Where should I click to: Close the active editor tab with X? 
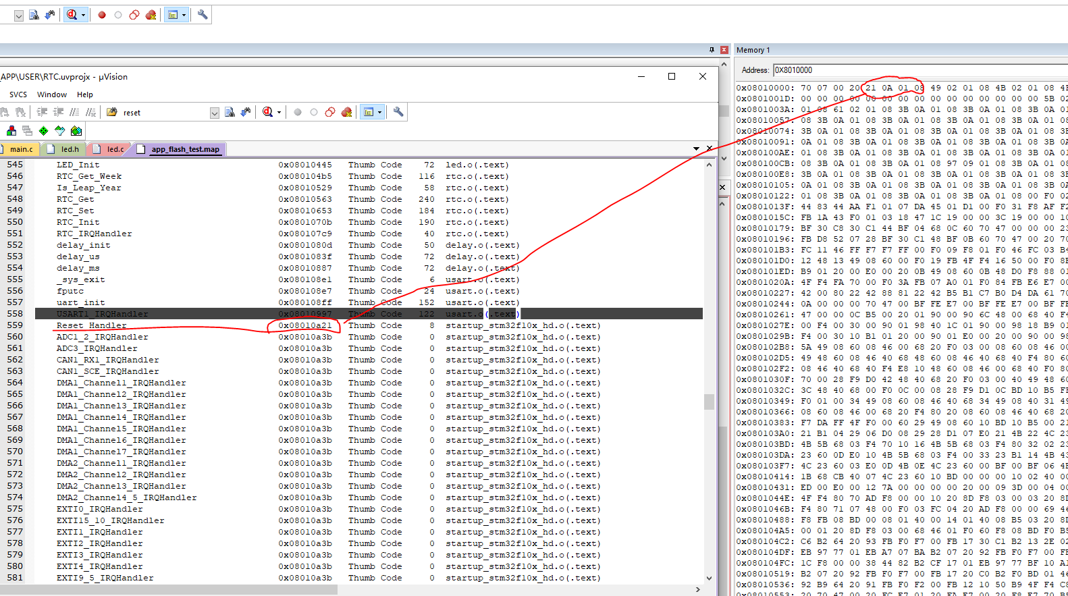(x=710, y=148)
